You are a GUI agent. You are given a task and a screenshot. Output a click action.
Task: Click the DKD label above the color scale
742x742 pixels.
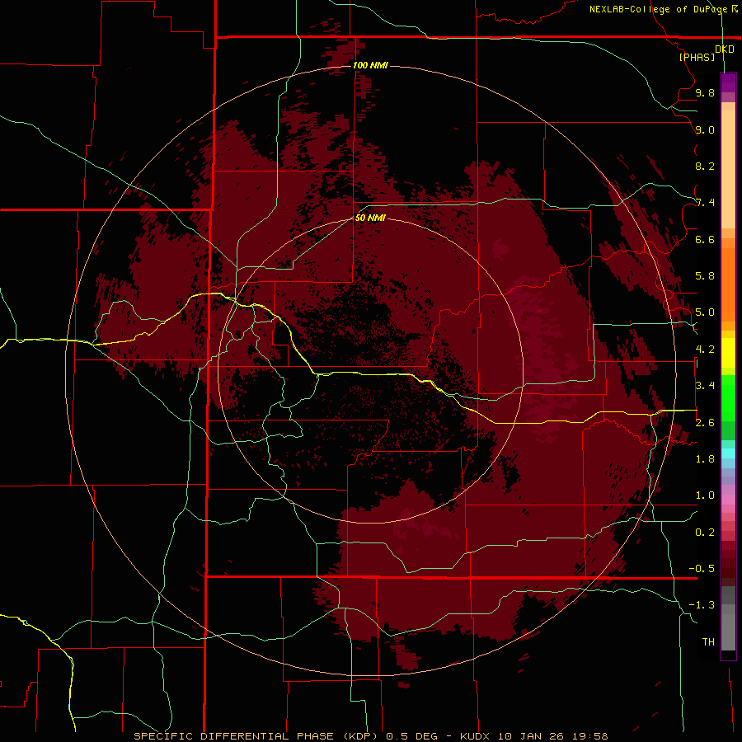click(x=725, y=49)
